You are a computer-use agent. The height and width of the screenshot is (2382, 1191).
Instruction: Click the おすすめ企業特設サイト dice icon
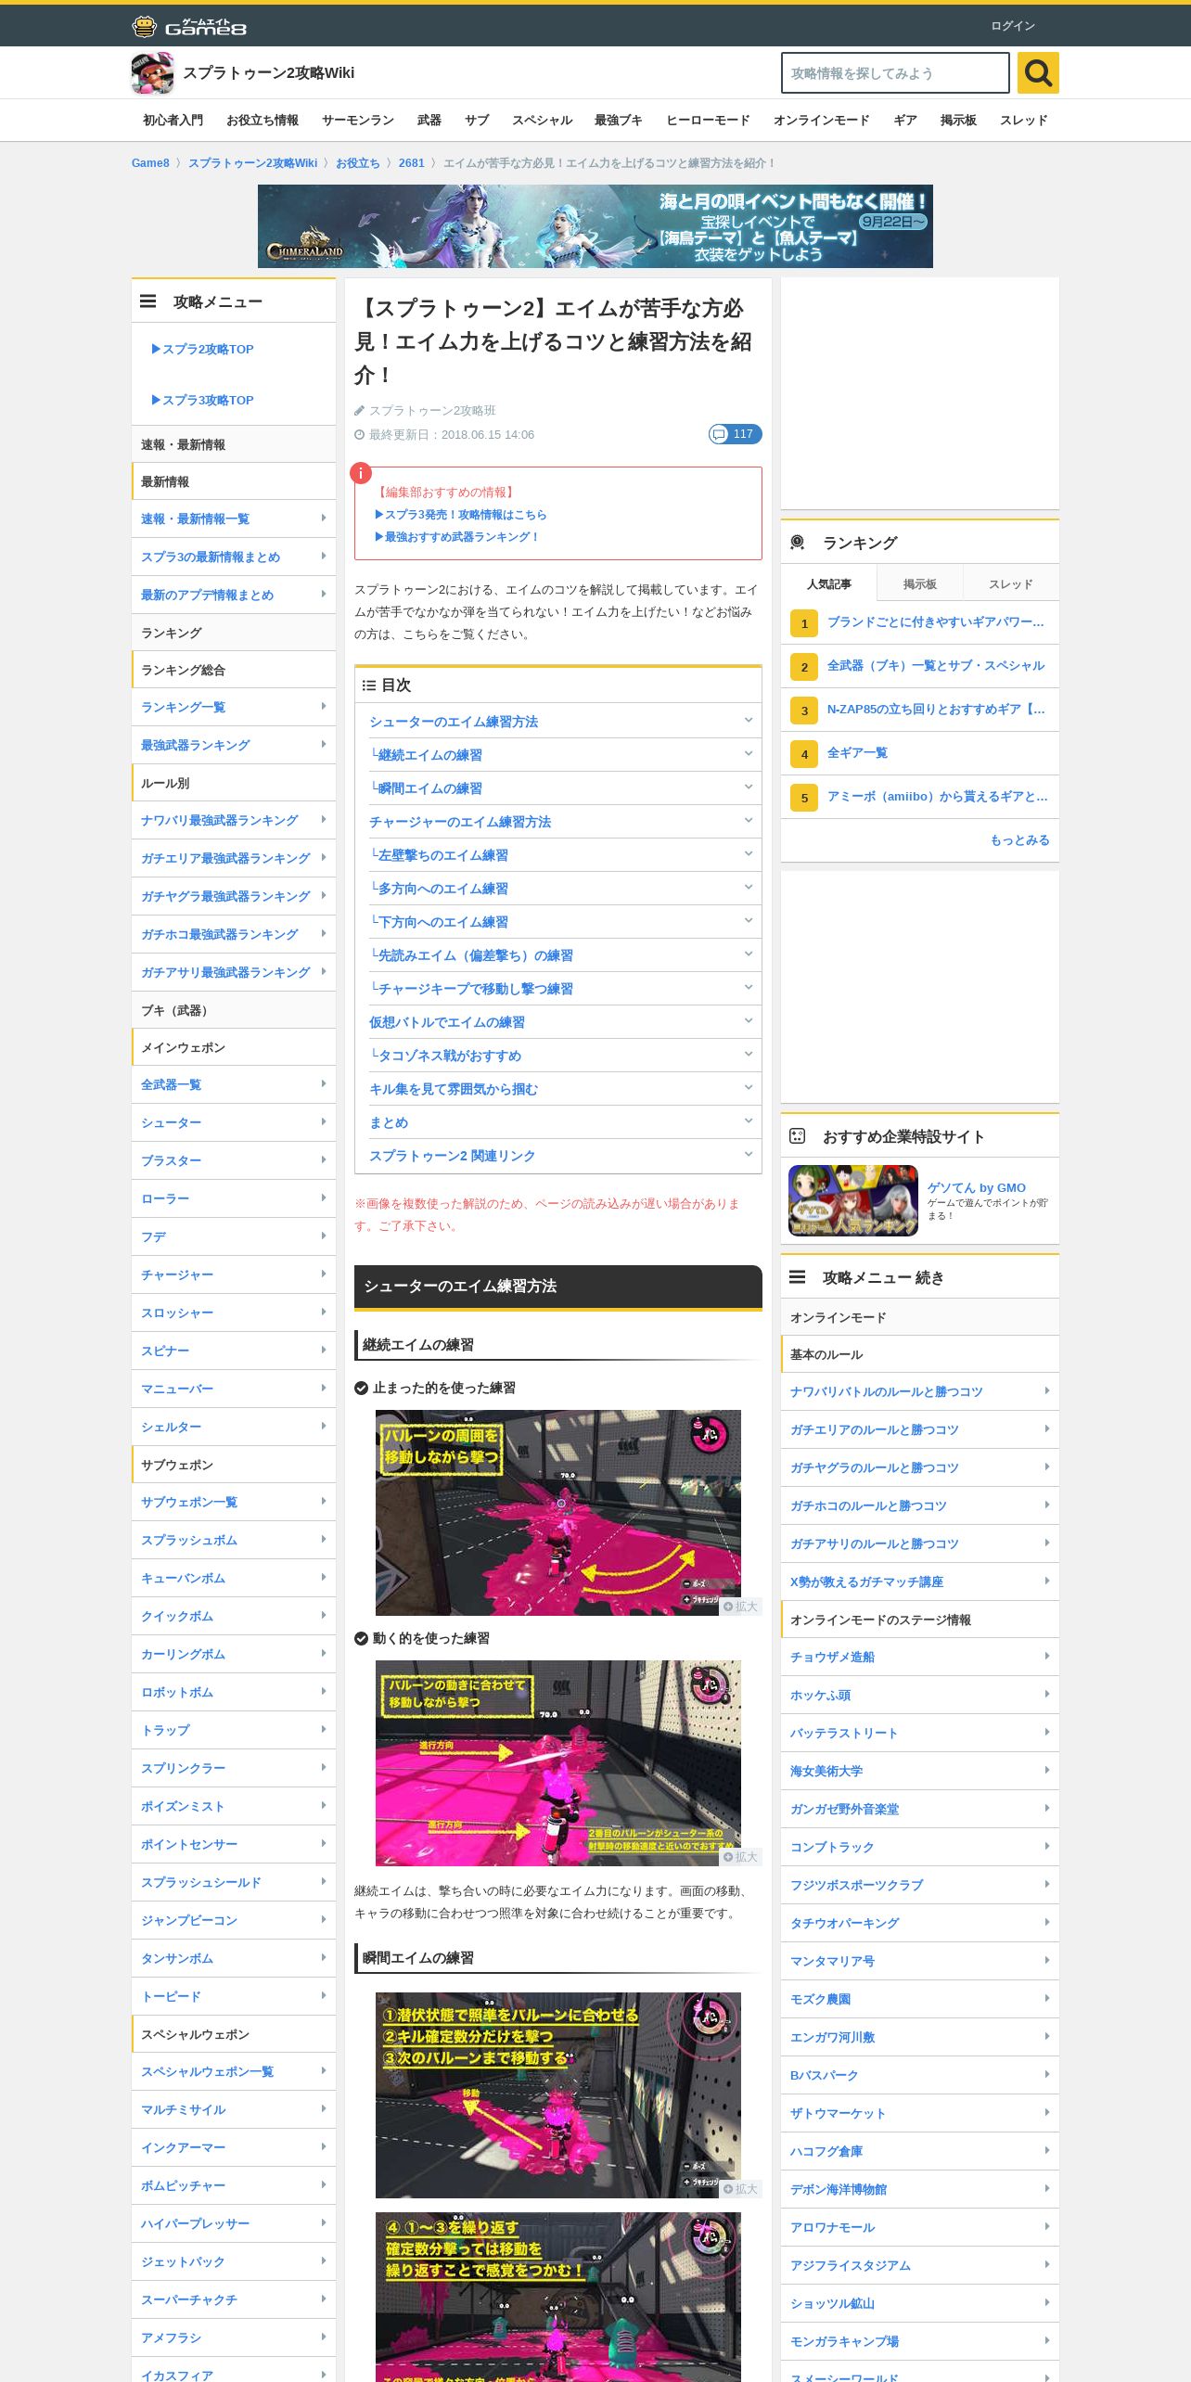797,1136
